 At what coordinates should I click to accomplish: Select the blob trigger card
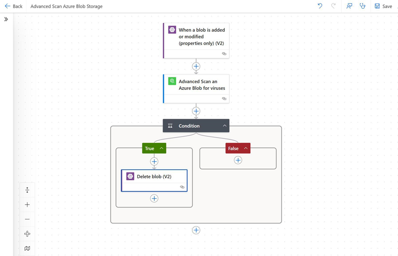196,40
